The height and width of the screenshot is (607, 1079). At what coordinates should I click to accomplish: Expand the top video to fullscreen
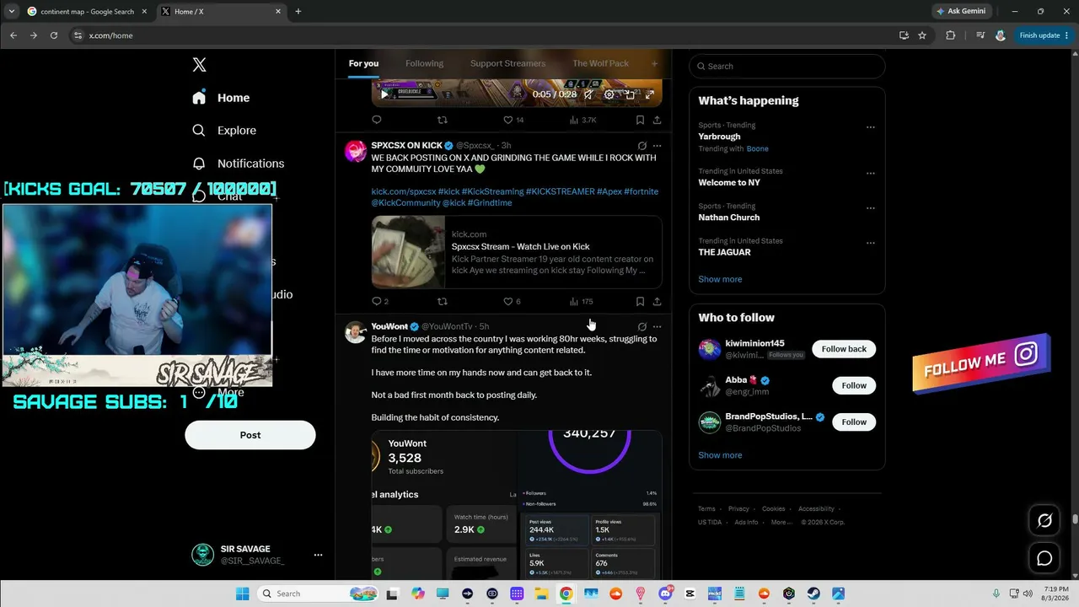pos(650,94)
